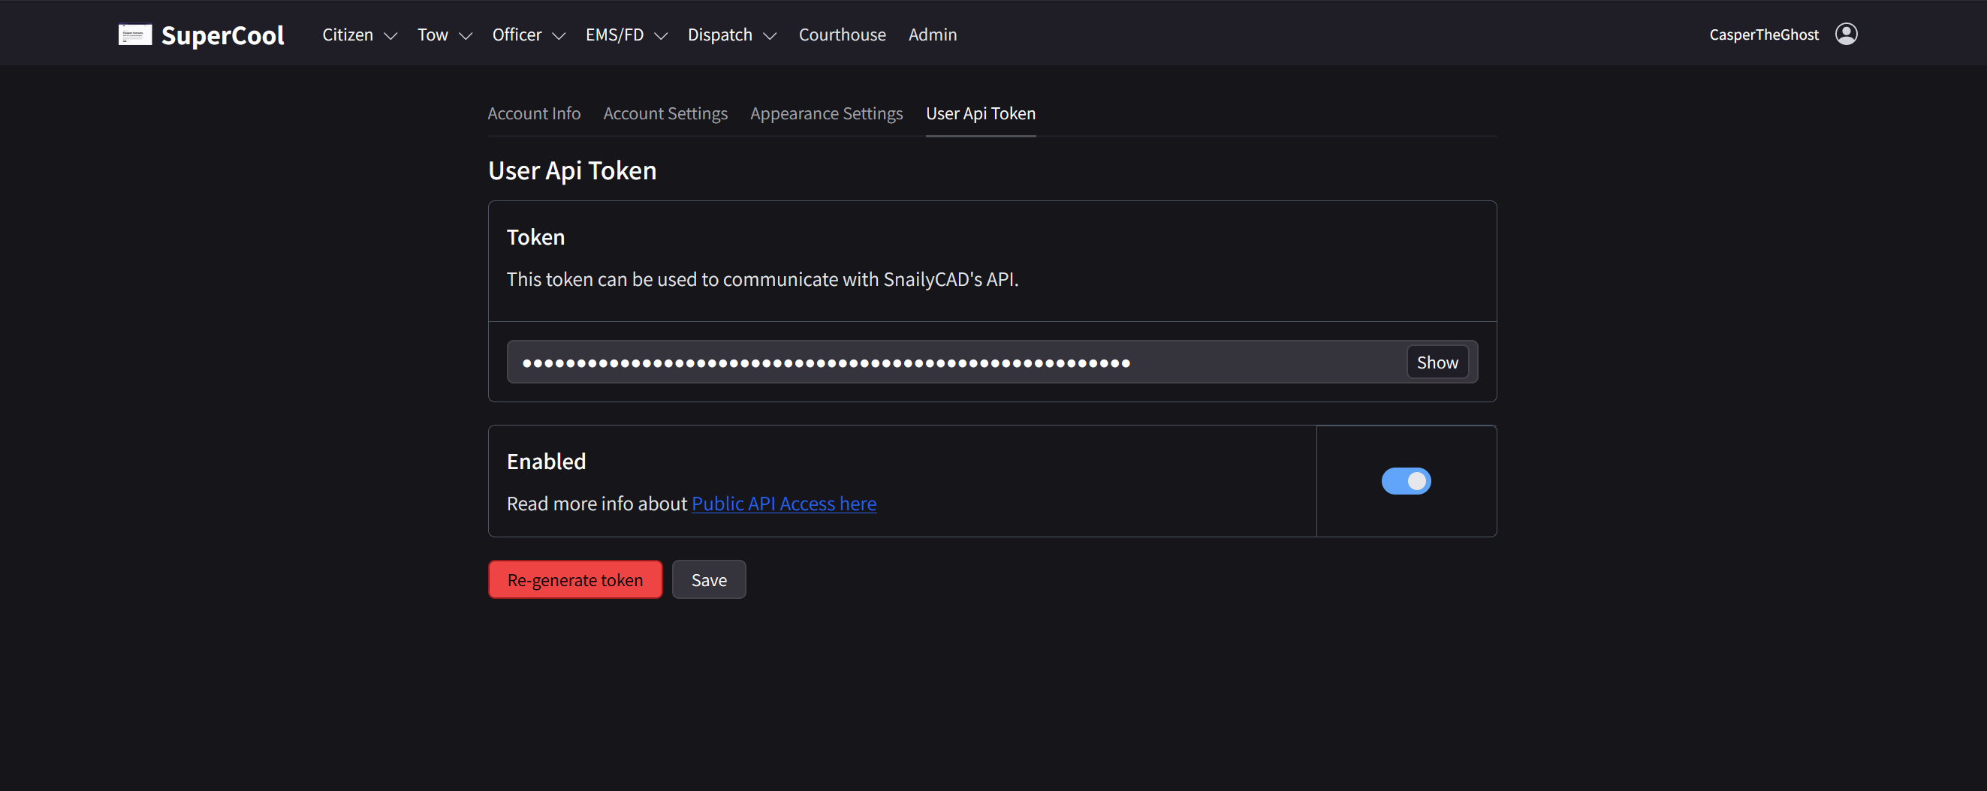Expand the Officer dropdown menu
Viewport: 1987px width, 791px height.
tap(528, 34)
